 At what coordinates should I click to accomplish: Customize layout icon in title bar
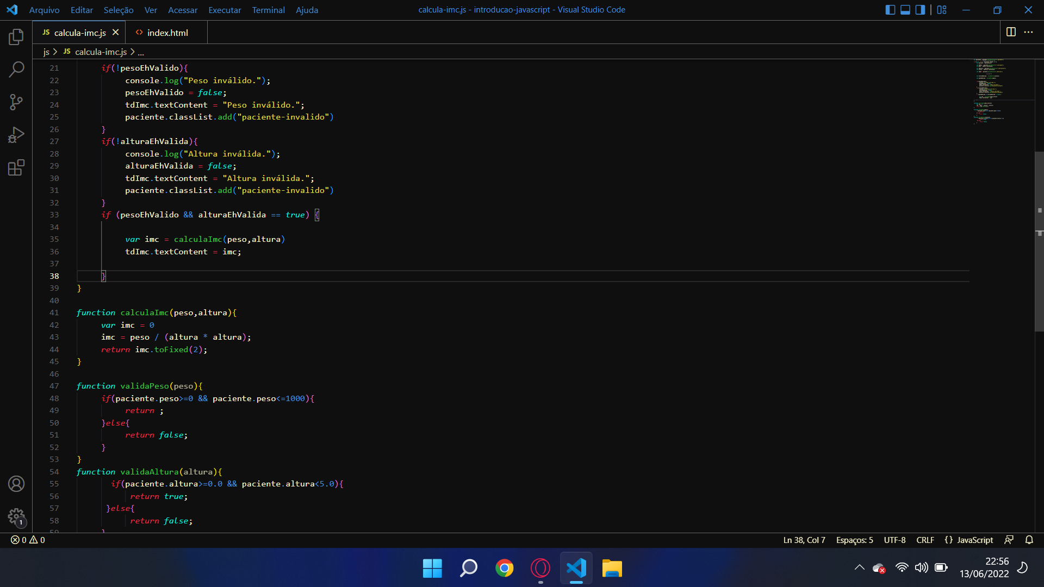point(942,10)
